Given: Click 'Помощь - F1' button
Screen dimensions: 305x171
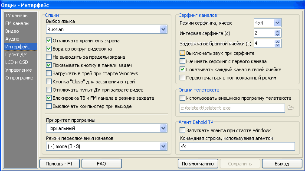Looking at the screenshot, I should pos(59,164).
